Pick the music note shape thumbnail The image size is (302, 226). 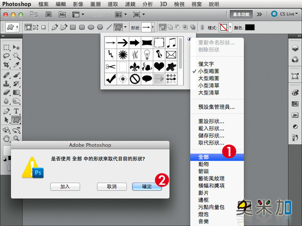(x=171, y=42)
